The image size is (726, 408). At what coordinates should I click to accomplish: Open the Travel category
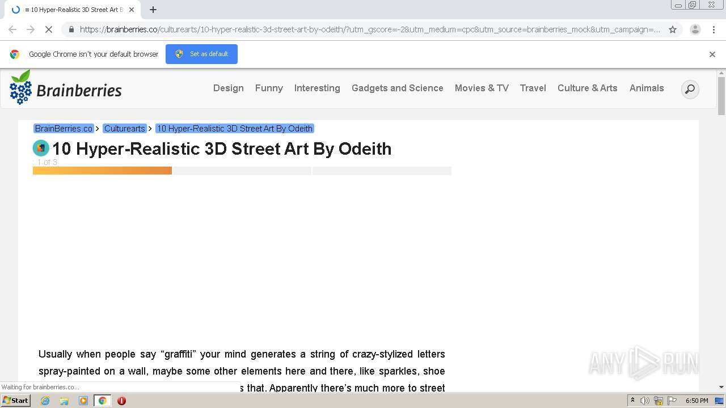coord(533,88)
